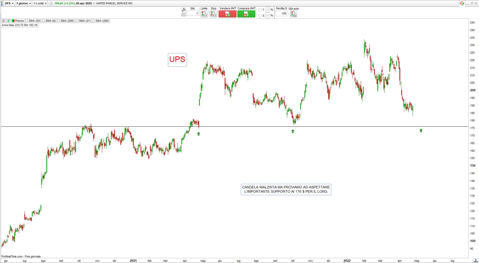Enable the SMA (200) checkbox after SMA (21)
This screenshot has height=263, width=479.
94,21
